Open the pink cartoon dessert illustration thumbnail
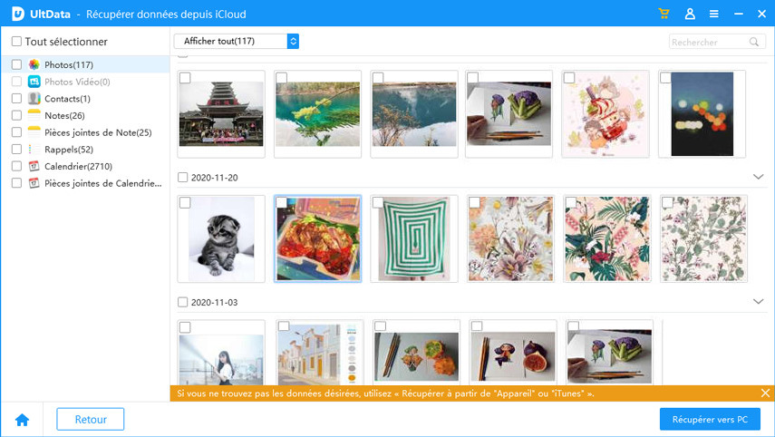Viewport: 775px width, 437px height. 605,114
